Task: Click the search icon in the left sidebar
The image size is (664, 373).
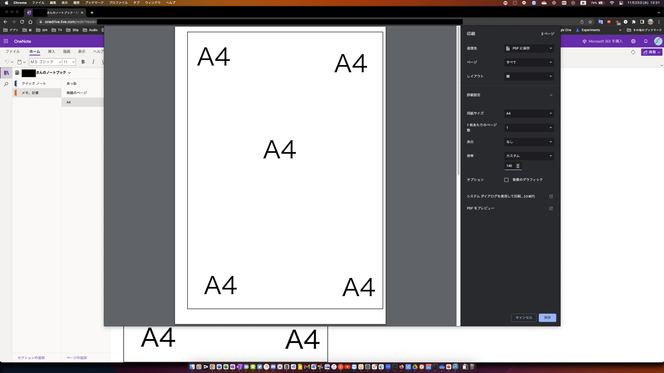Action: point(6,84)
